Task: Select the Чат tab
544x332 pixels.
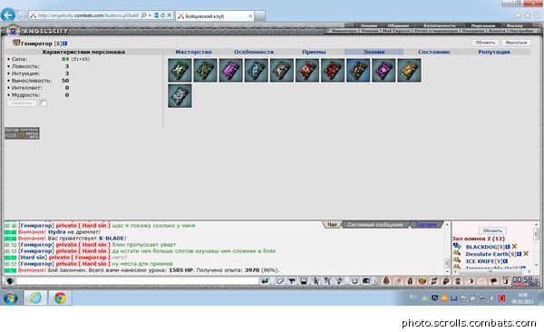Action: pos(332,225)
